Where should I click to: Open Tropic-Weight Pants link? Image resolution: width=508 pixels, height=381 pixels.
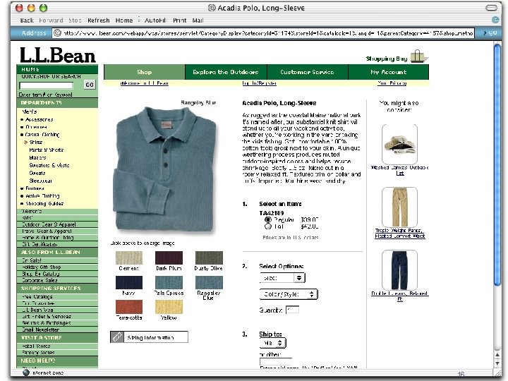pyautogui.click(x=400, y=234)
